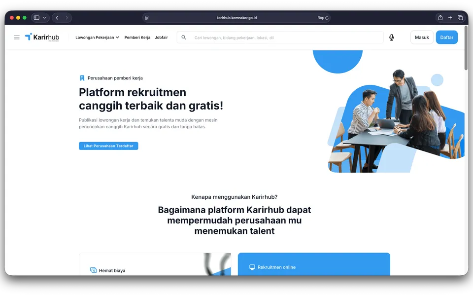Focus the Cari lowongan search field
This screenshot has height=296, width=473.
click(280, 37)
